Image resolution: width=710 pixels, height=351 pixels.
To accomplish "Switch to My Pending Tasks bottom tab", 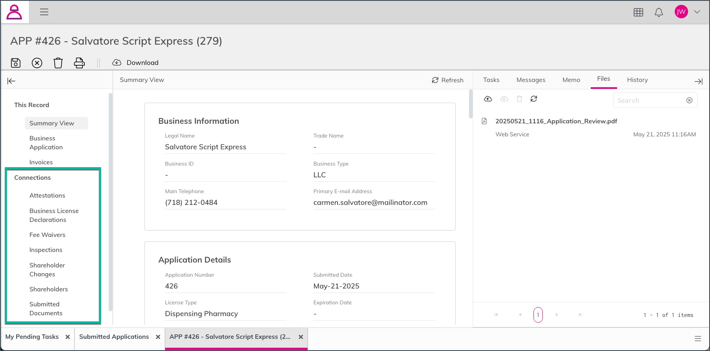I will pos(32,337).
